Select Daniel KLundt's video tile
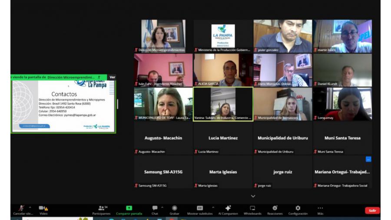The width and height of the screenshot is (391, 220). [x=342, y=70]
